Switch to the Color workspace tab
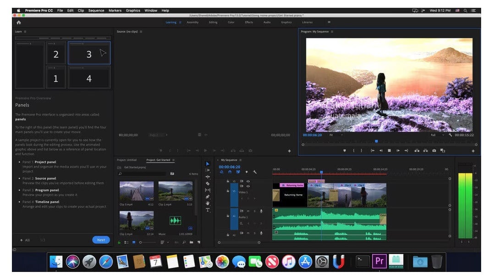This screenshot has width=488, height=277. pos(231,22)
